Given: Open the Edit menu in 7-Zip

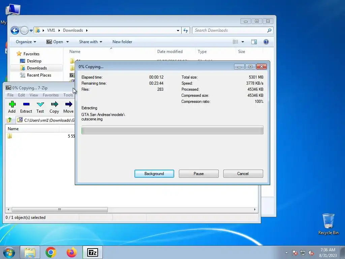Looking at the screenshot, I should pos(22,95).
